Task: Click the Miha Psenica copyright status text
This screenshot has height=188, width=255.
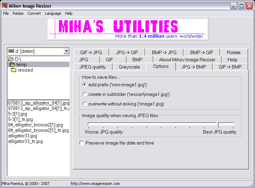Action: [x=26, y=184]
